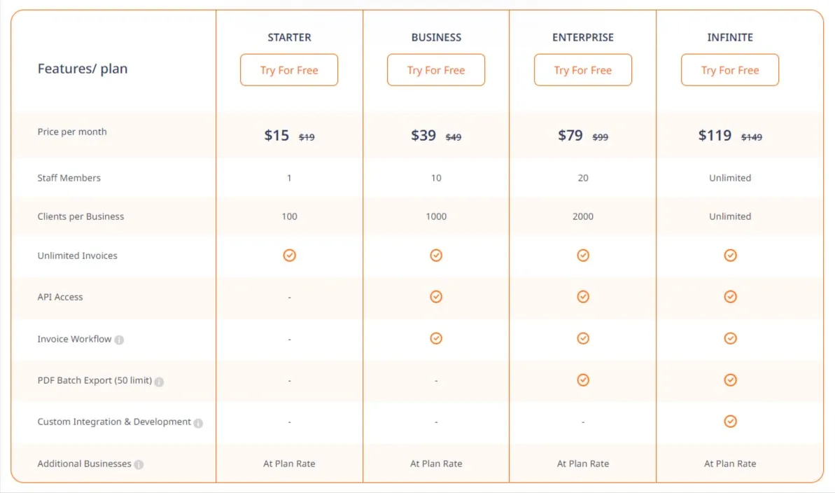
Task: Start the Infinite plan free trial
Action: (x=729, y=70)
